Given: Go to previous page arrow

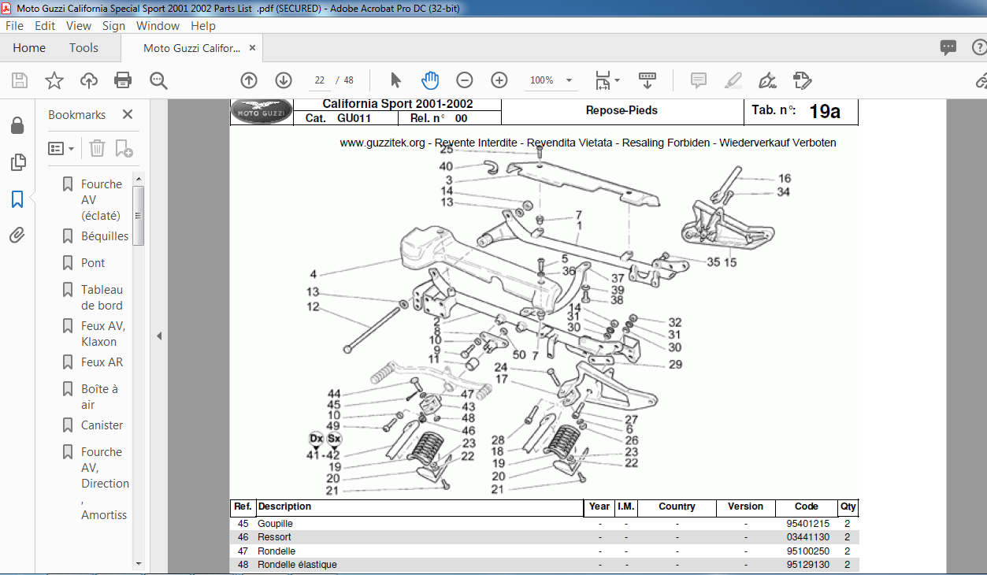Looking at the screenshot, I should click(249, 80).
